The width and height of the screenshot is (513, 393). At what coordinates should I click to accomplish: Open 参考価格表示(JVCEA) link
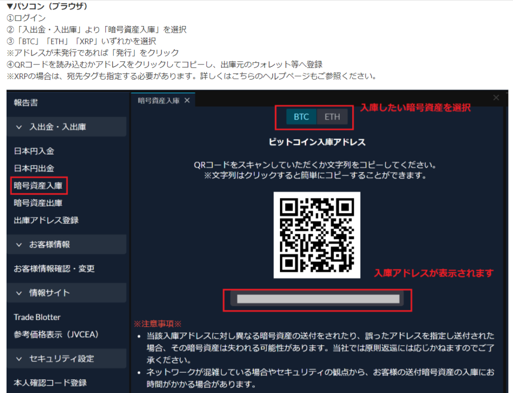point(56,334)
